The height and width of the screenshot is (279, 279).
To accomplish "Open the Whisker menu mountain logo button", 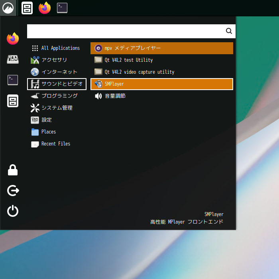I will click(8, 8).
